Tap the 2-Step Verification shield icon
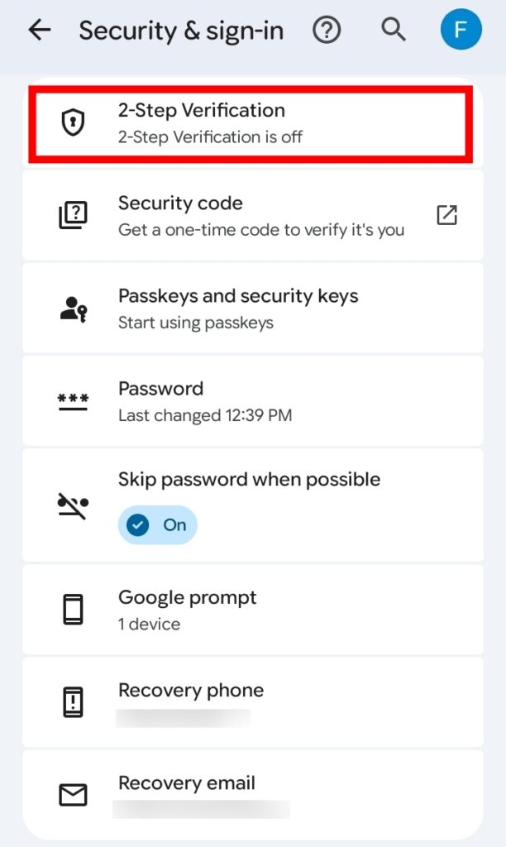Viewport: 506px width, 847px height. click(74, 123)
